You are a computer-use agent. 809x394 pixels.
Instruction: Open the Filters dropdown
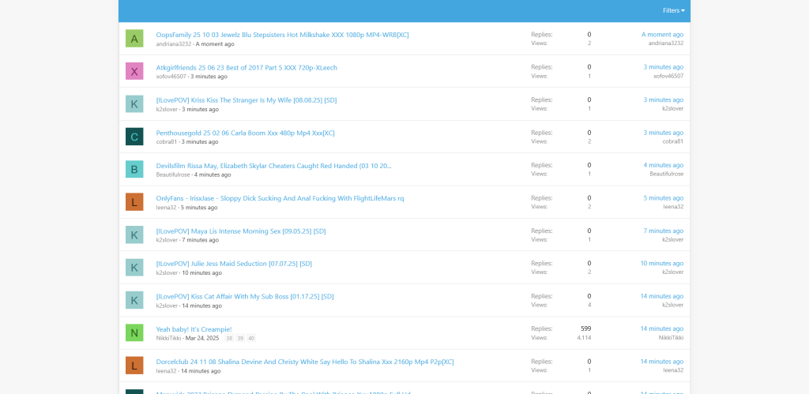pyautogui.click(x=673, y=10)
